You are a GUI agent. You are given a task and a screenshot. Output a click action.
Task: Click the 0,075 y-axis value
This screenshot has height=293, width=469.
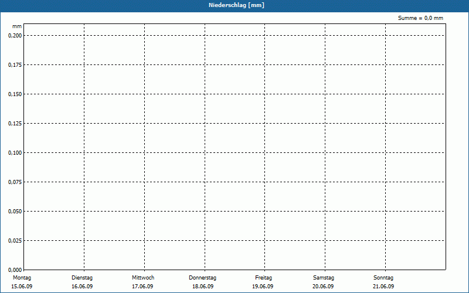(15, 182)
